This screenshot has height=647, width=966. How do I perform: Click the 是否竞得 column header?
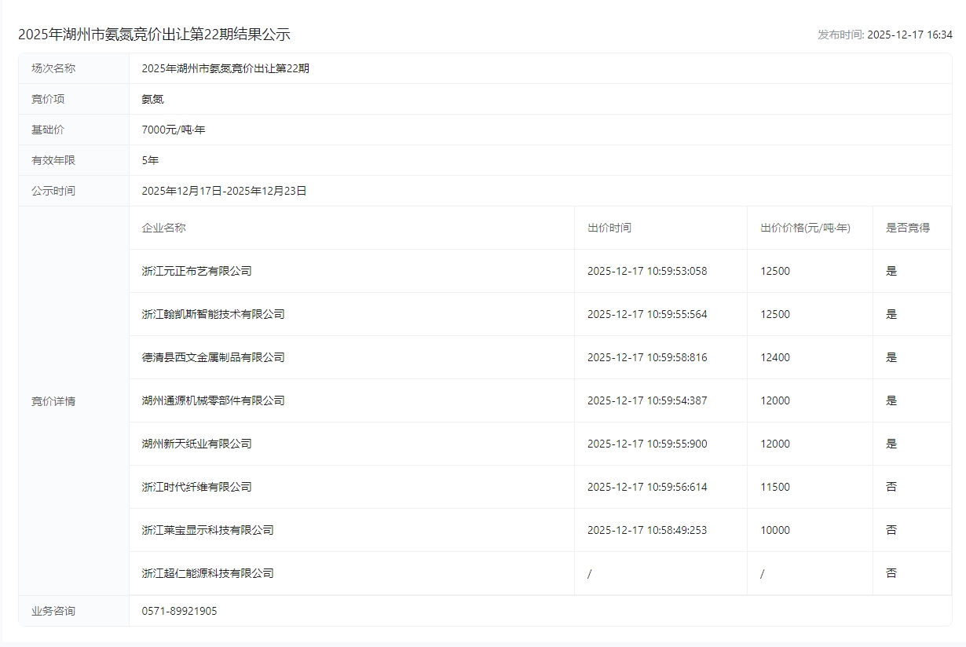pos(907,228)
